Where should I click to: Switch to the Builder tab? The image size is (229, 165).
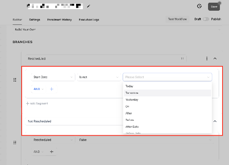(17, 19)
